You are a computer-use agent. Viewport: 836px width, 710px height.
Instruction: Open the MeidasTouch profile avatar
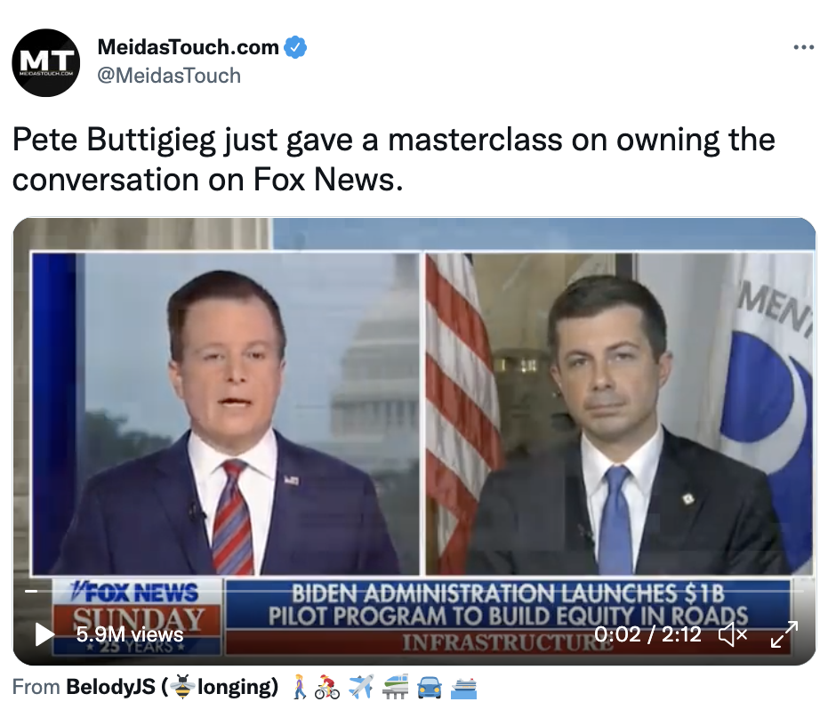click(x=46, y=62)
